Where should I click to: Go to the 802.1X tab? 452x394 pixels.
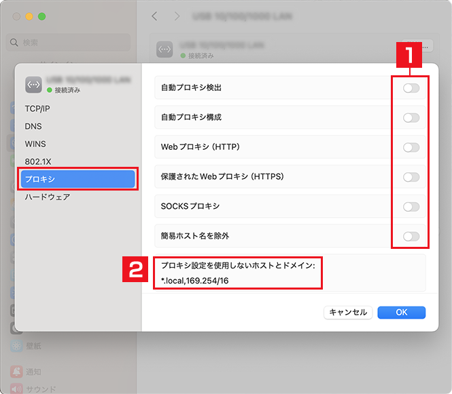(x=37, y=161)
